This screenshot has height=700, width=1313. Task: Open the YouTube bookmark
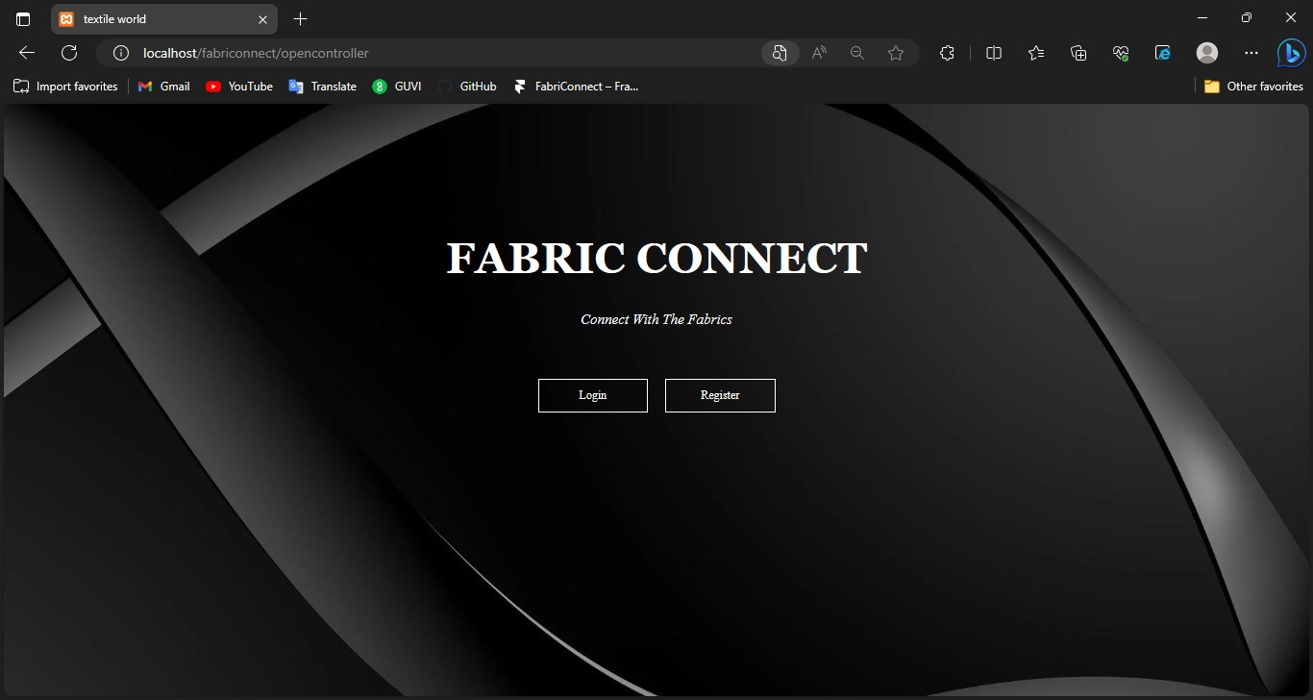tap(239, 87)
